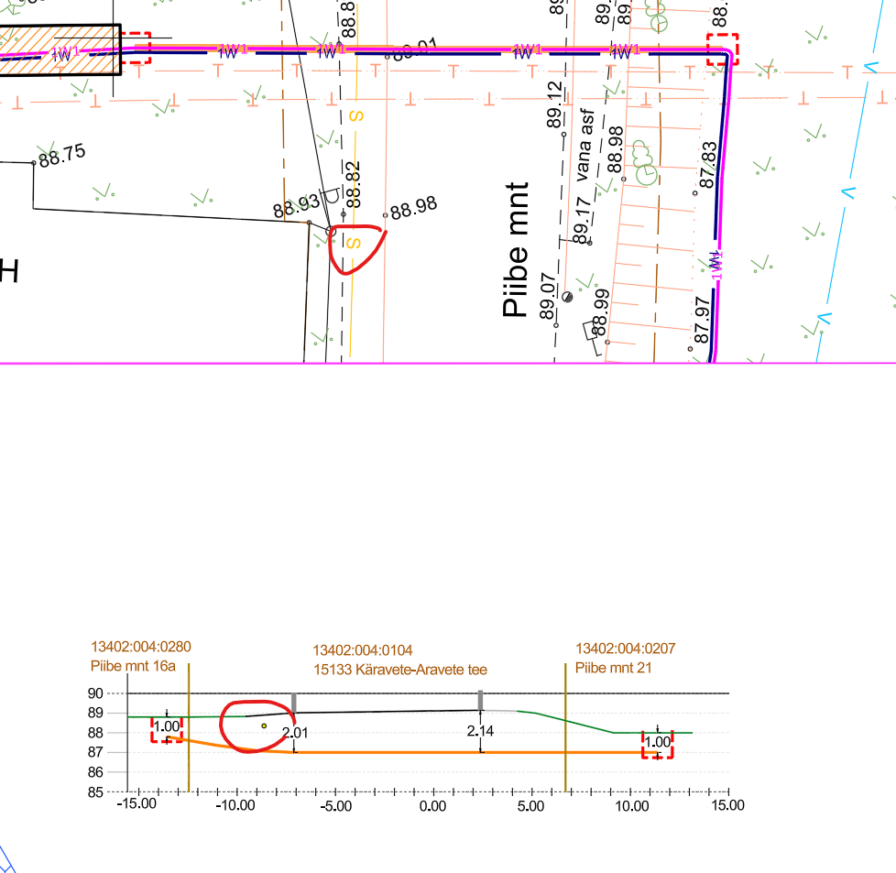Select the orange hatched building area
Viewport: 896px width, 873px height.
point(55,50)
